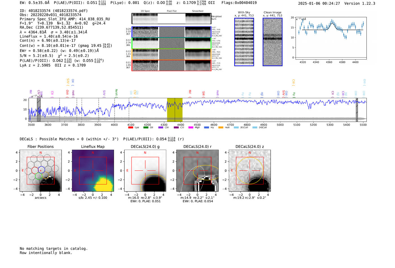Click the 'Smoothed' column header
The image size is (395, 268).
(198, 11)
